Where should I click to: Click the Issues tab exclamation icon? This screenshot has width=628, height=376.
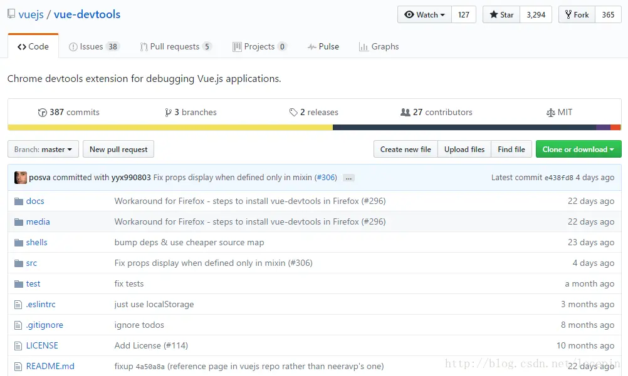73,47
